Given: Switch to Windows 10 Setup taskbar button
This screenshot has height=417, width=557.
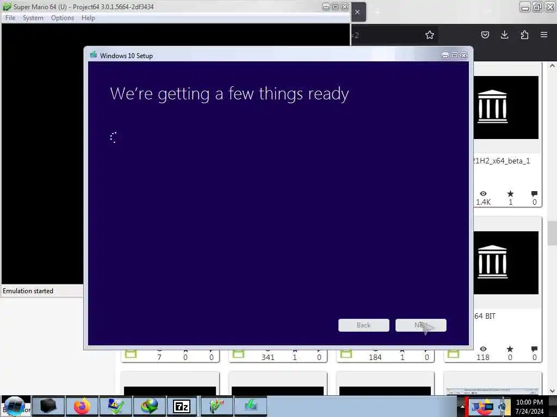Looking at the screenshot, I should pos(251,406).
